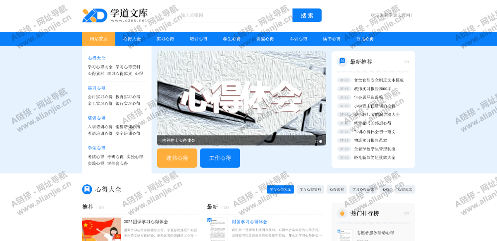Screen dimensions: 497x241
Task: Click the 搜索 button
Action: tap(307, 15)
